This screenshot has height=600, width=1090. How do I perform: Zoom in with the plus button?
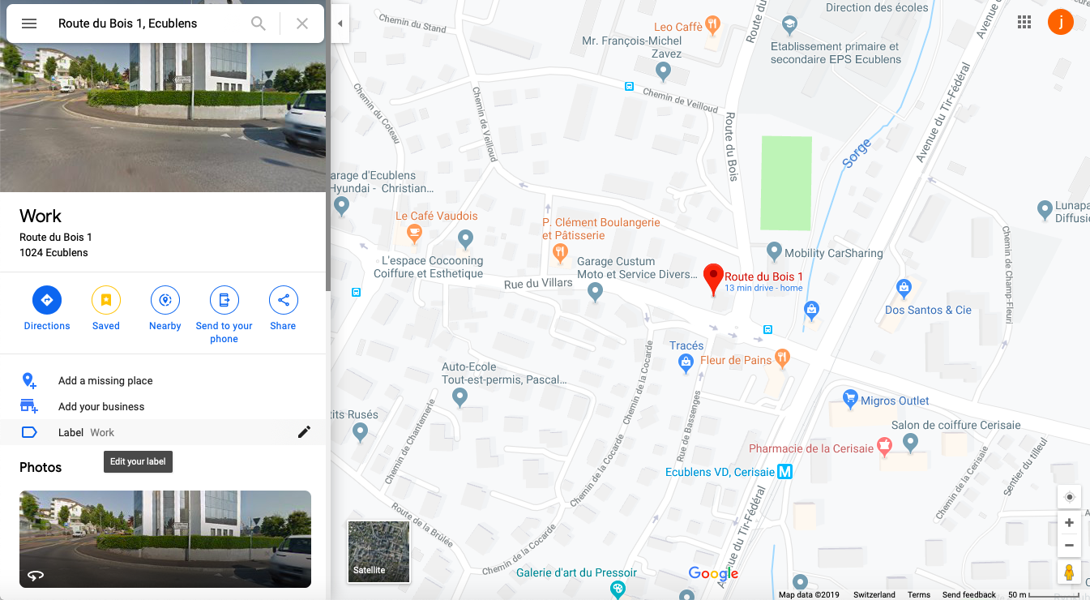pos(1069,523)
